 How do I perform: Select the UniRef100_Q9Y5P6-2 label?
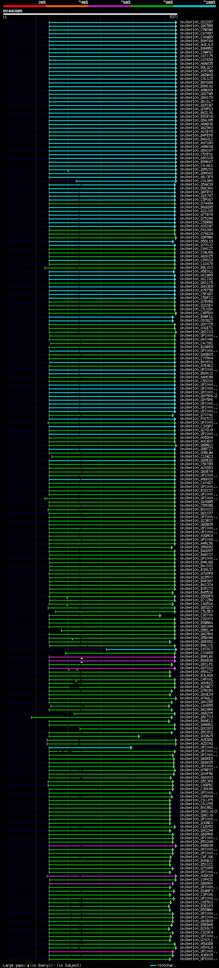[198, 396]
